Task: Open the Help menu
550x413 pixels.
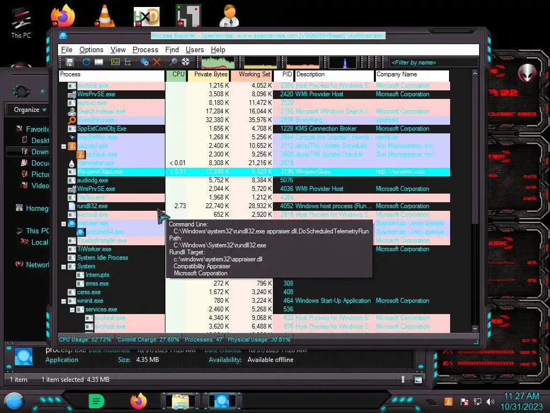Action: [x=218, y=50]
